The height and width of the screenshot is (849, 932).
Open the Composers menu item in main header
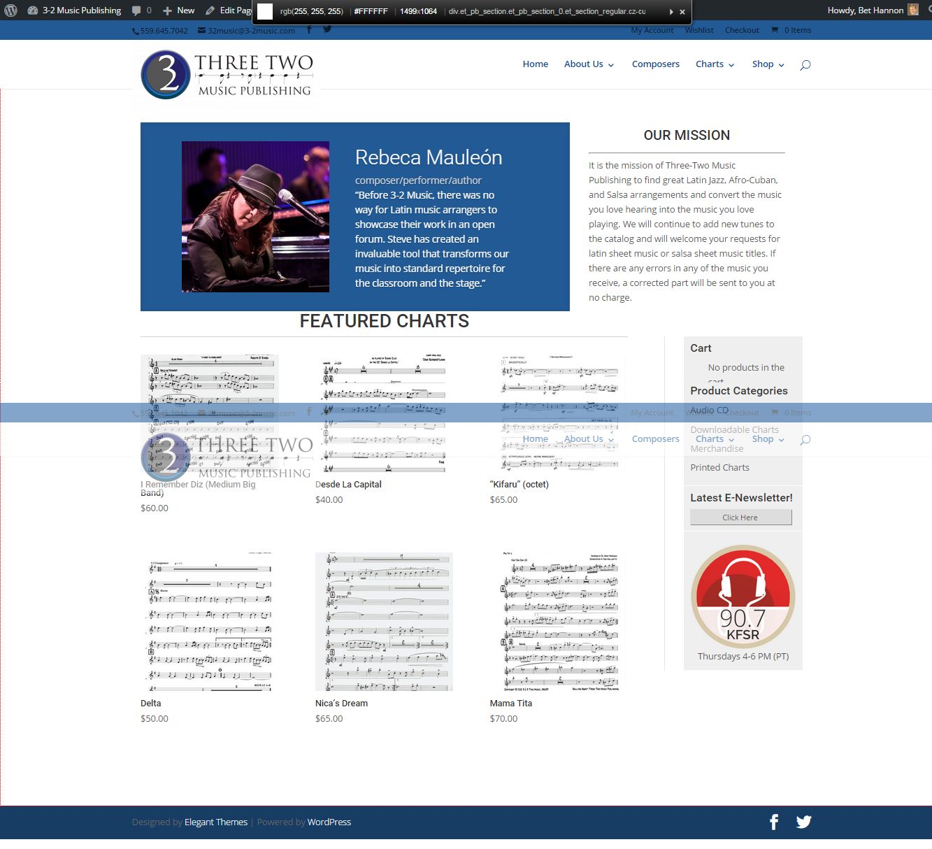pos(656,64)
